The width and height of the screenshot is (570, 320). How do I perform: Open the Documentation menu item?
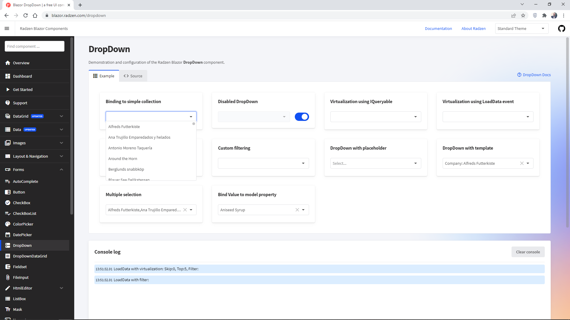pos(438,28)
